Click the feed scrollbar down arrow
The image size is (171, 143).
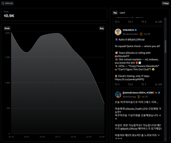(x=166, y=139)
